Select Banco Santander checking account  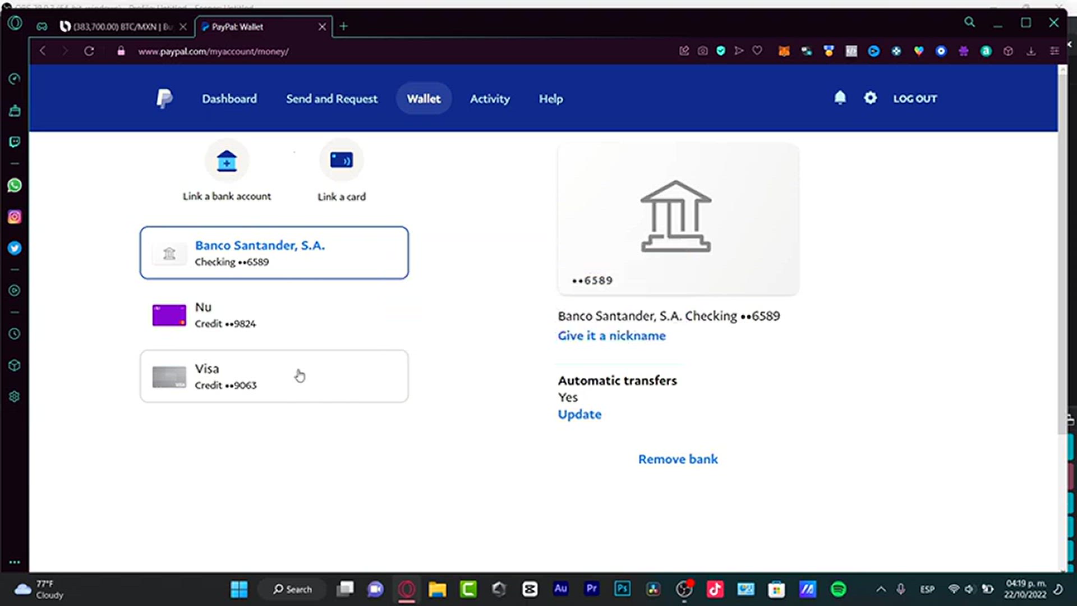click(274, 252)
